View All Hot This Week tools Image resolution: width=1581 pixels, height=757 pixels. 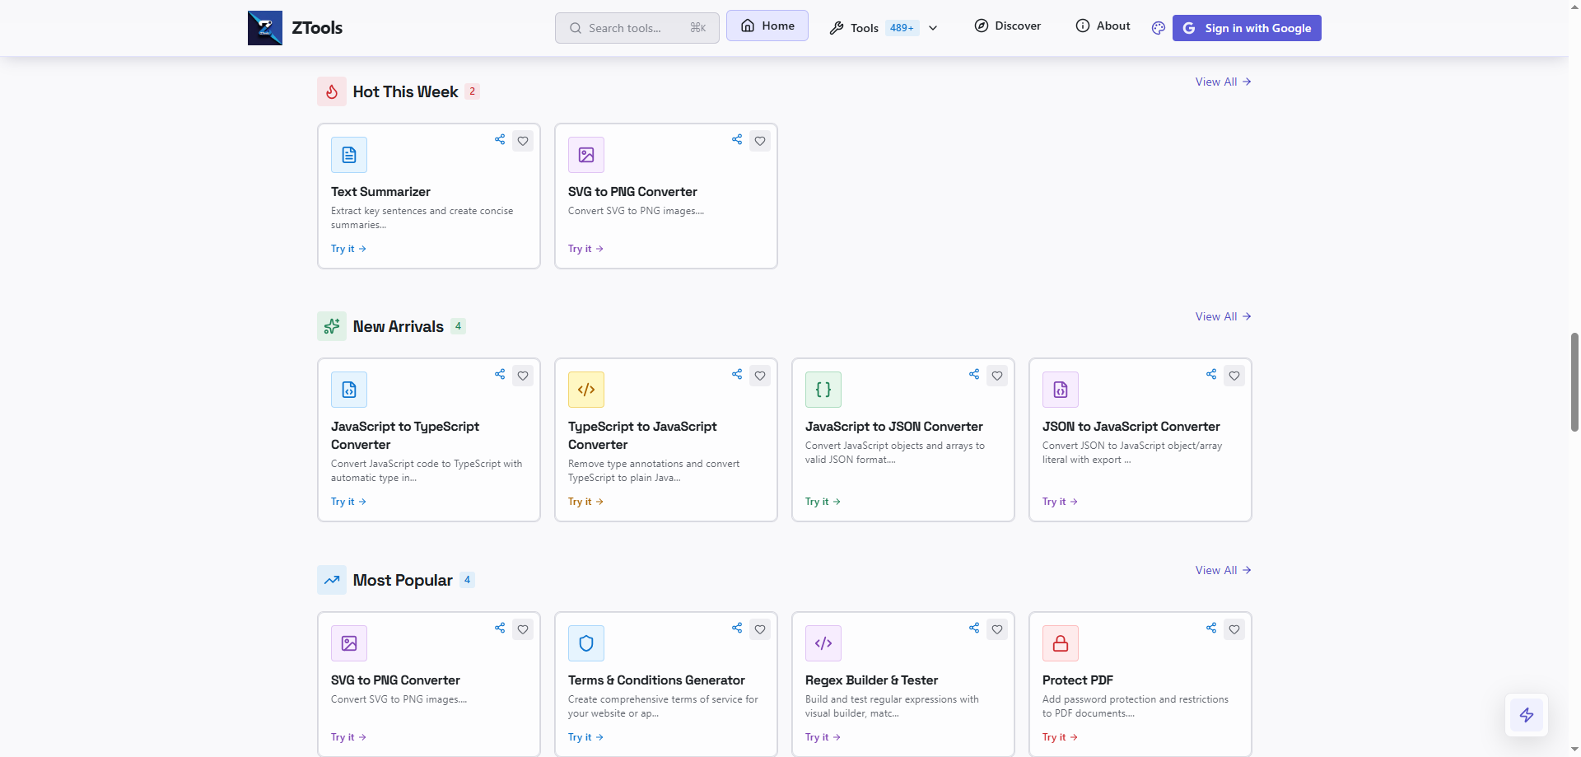pyautogui.click(x=1224, y=82)
